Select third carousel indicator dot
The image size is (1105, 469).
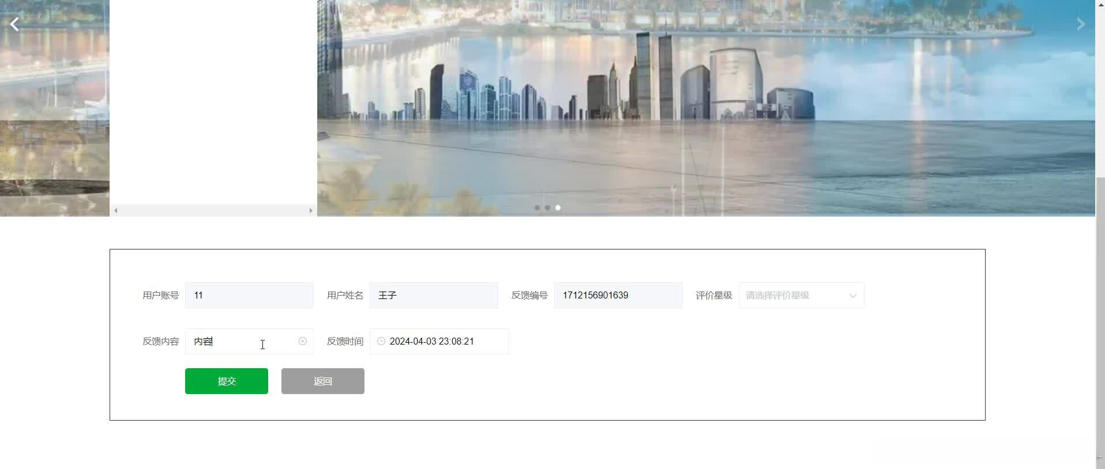click(x=558, y=207)
